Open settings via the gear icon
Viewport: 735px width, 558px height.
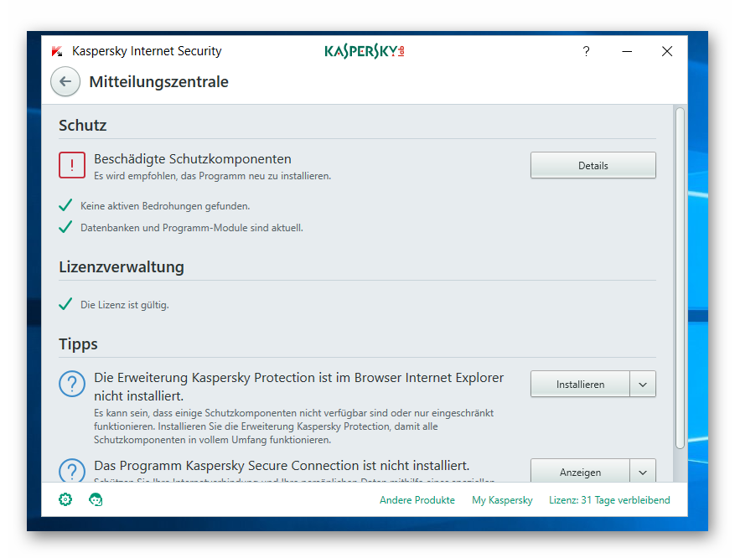[65, 499]
